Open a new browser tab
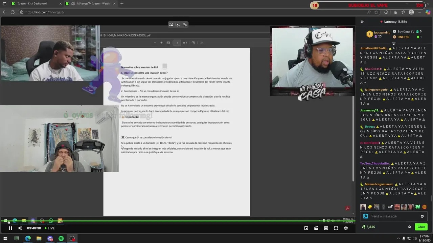The image size is (433, 243). point(122,4)
